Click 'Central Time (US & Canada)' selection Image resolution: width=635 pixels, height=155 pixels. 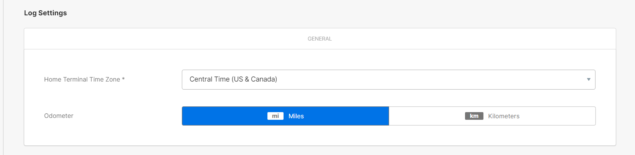pyautogui.click(x=233, y=79)
